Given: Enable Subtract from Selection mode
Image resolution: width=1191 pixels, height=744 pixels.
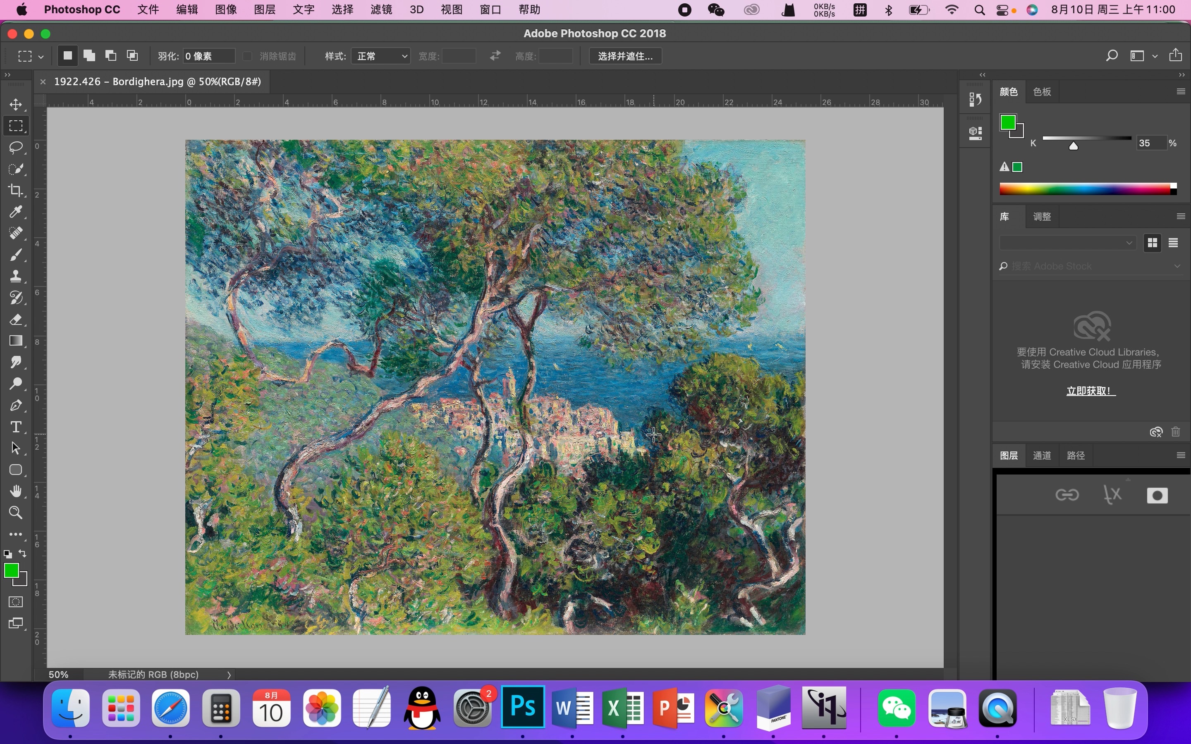Looking at the screenshot, I should 111,56.
